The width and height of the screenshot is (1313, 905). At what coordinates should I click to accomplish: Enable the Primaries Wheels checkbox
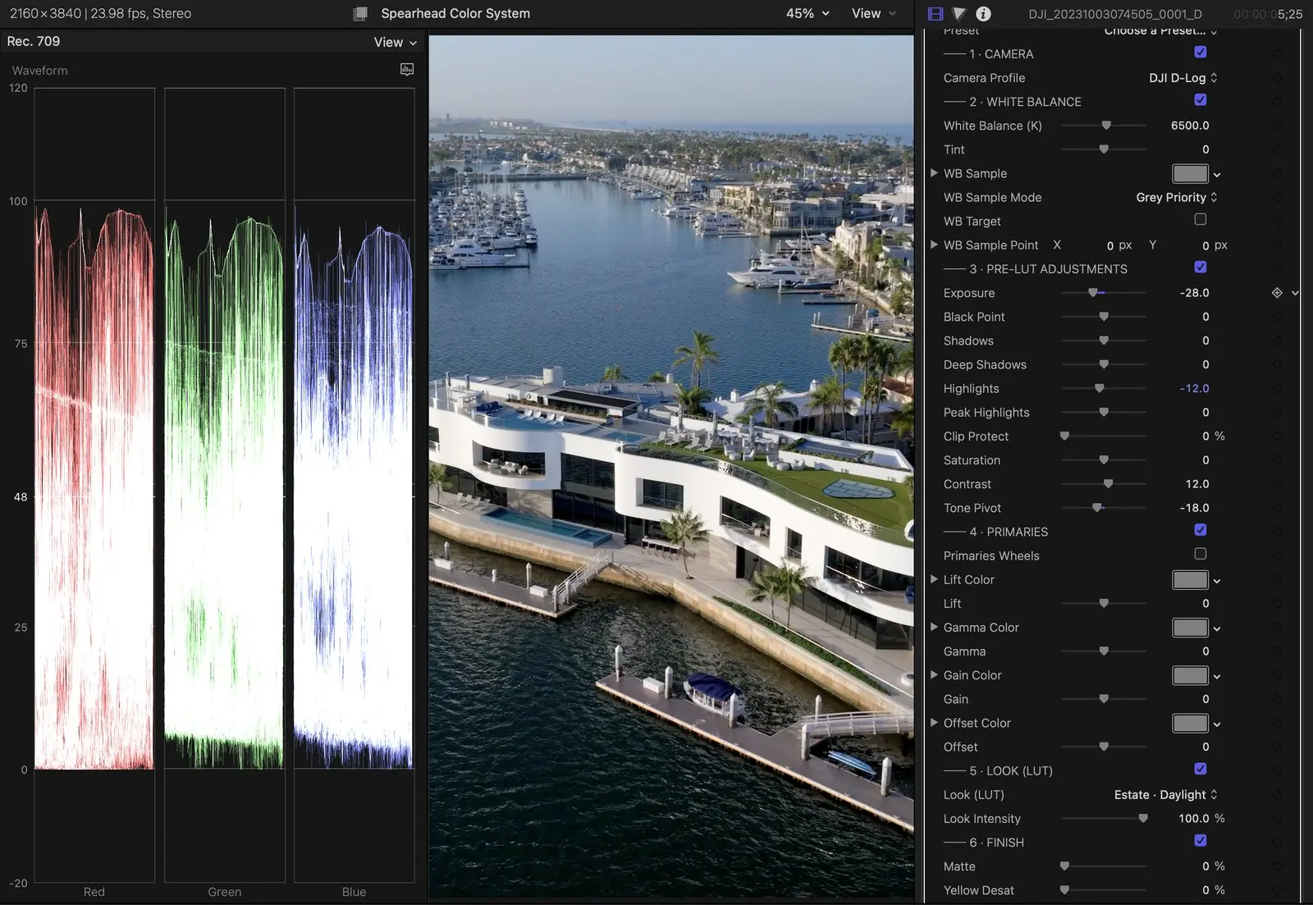click(x=1201, y=554)
